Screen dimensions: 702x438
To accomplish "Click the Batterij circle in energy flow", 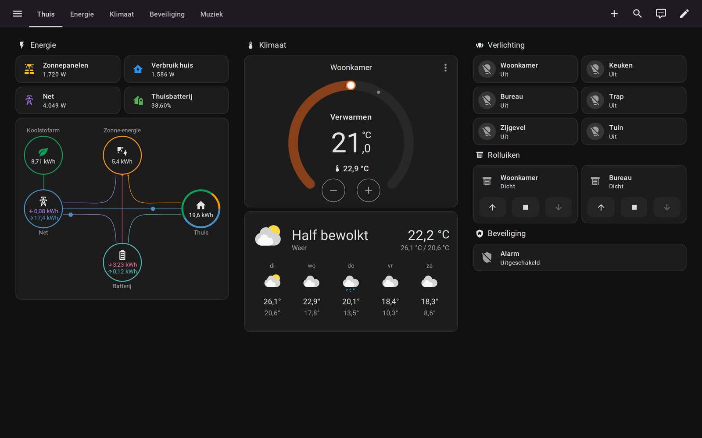I will click(122, 262).
